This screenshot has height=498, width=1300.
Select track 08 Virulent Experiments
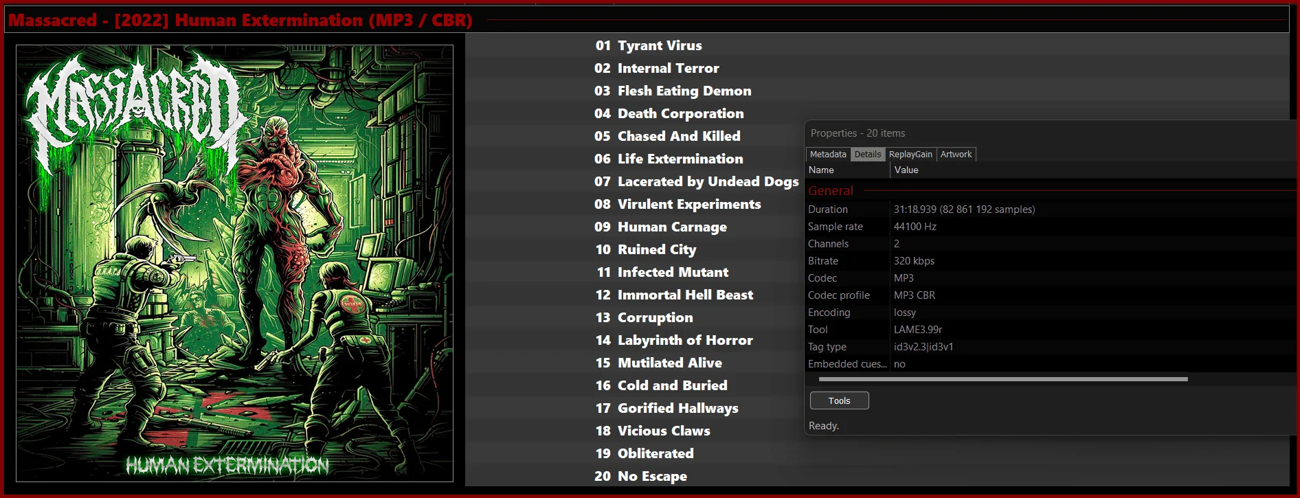coord(677,204)
